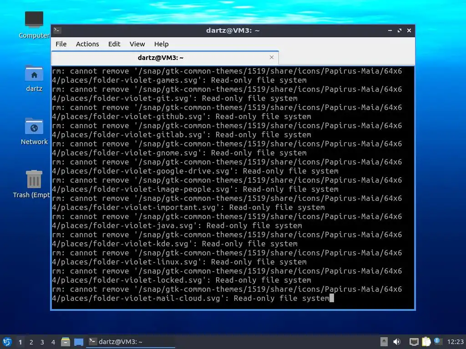
Task: Close the terminal window
Action: (x=409, y=30)
